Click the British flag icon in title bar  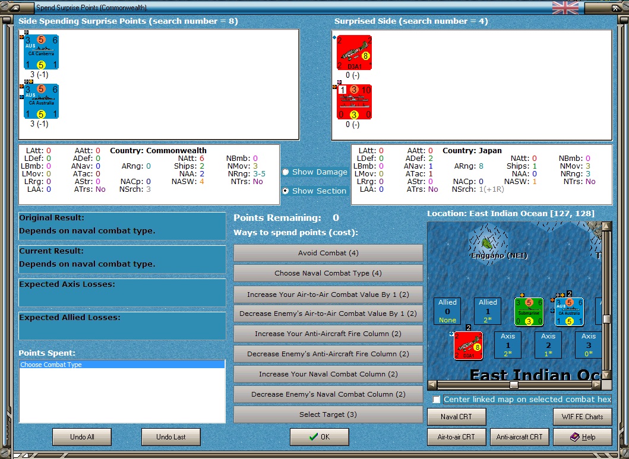[565, 7]
